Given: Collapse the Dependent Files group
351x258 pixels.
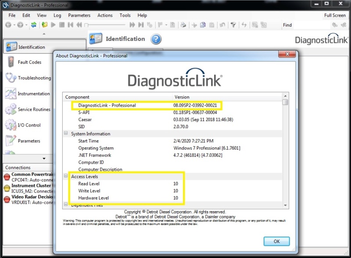Looking at the screenshot, I should pos(66,204).
